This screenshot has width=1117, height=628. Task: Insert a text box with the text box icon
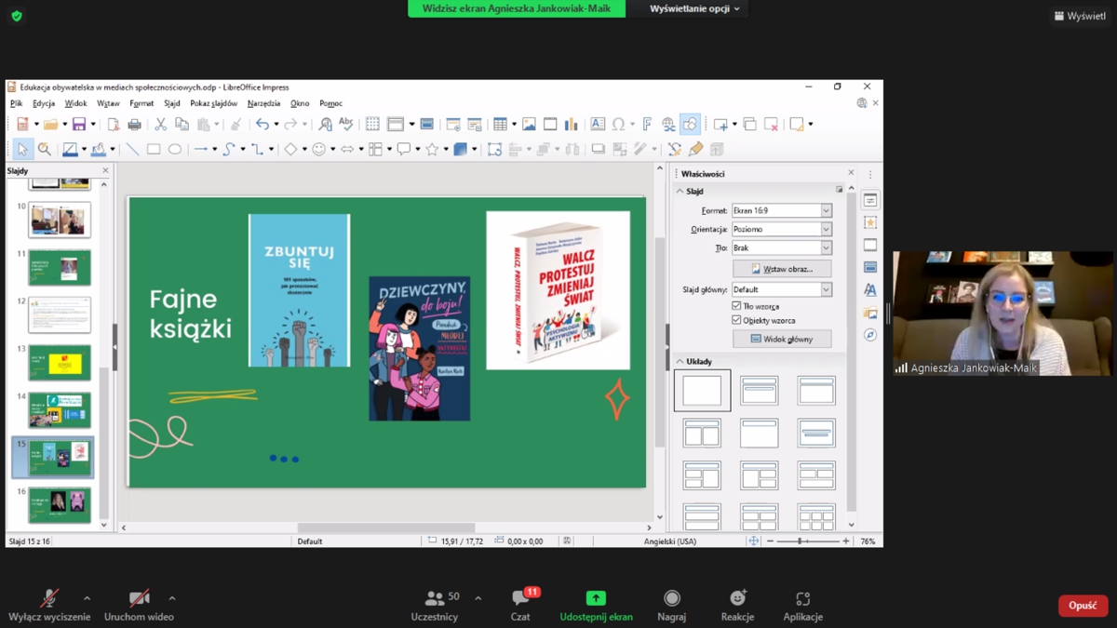(598, 125)
